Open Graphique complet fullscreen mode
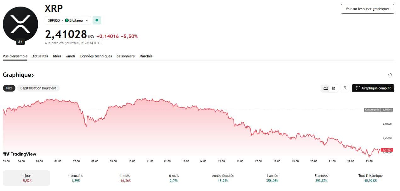This screenshot has width=400, height=191. pyautogui.click(x=373, y=88)
